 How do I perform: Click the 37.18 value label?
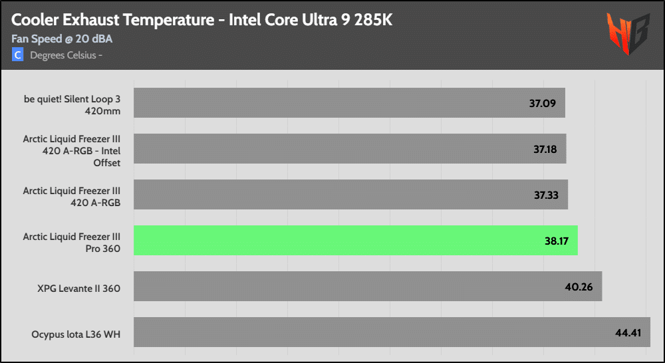pos(545,149)
